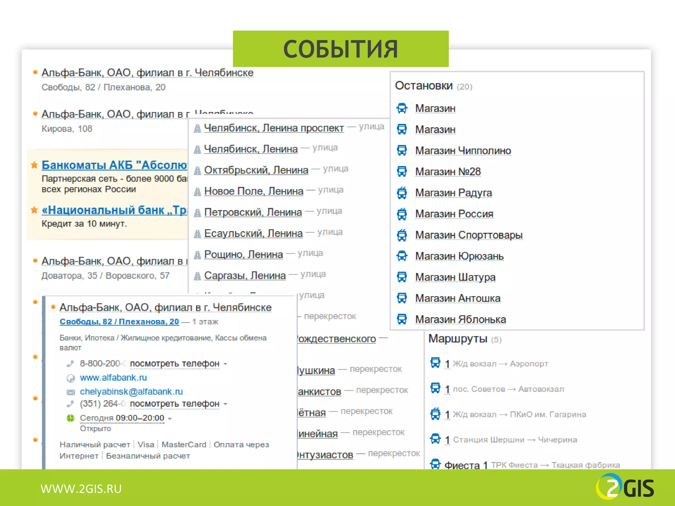This screenshot has height=506, width=675.
Task: Open Альфа-Банк result at Доватора, 35
Action: (115, 261)
